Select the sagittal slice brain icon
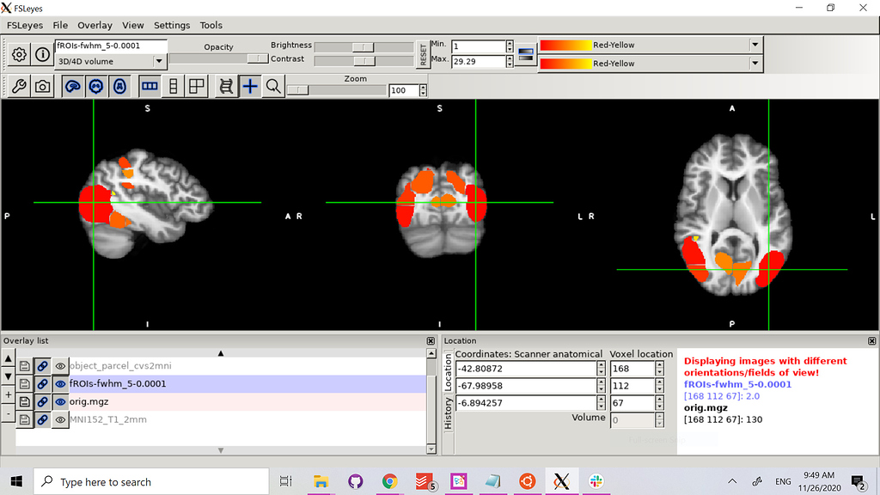The width and height of the screenshot is (880, 495). [x=72, y=86]
